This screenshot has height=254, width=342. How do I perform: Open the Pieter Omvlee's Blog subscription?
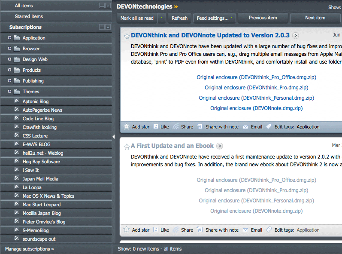click(x=56, y=222)
